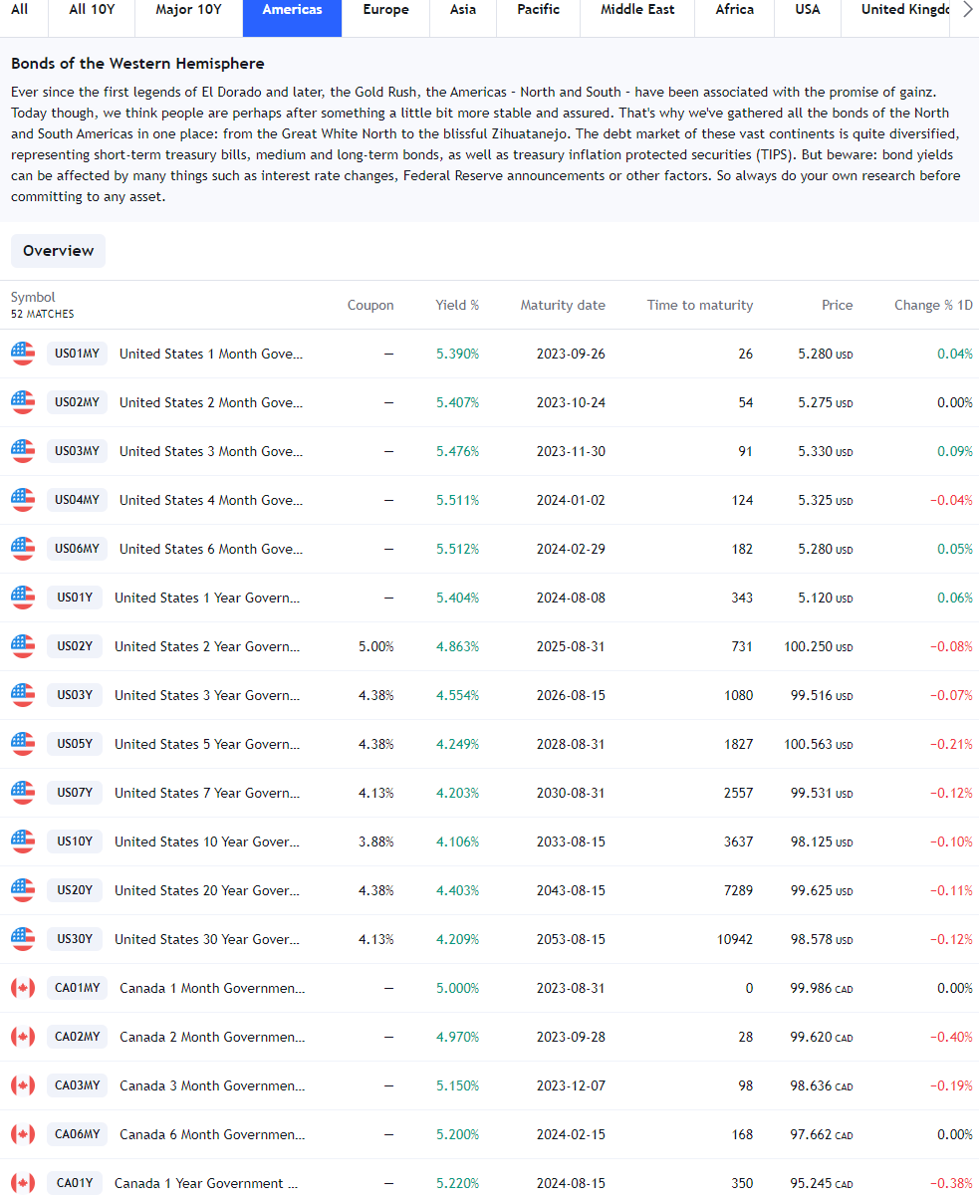
Task: Click the US flag icon beside US02Y
Action: [x=23, y=646]
